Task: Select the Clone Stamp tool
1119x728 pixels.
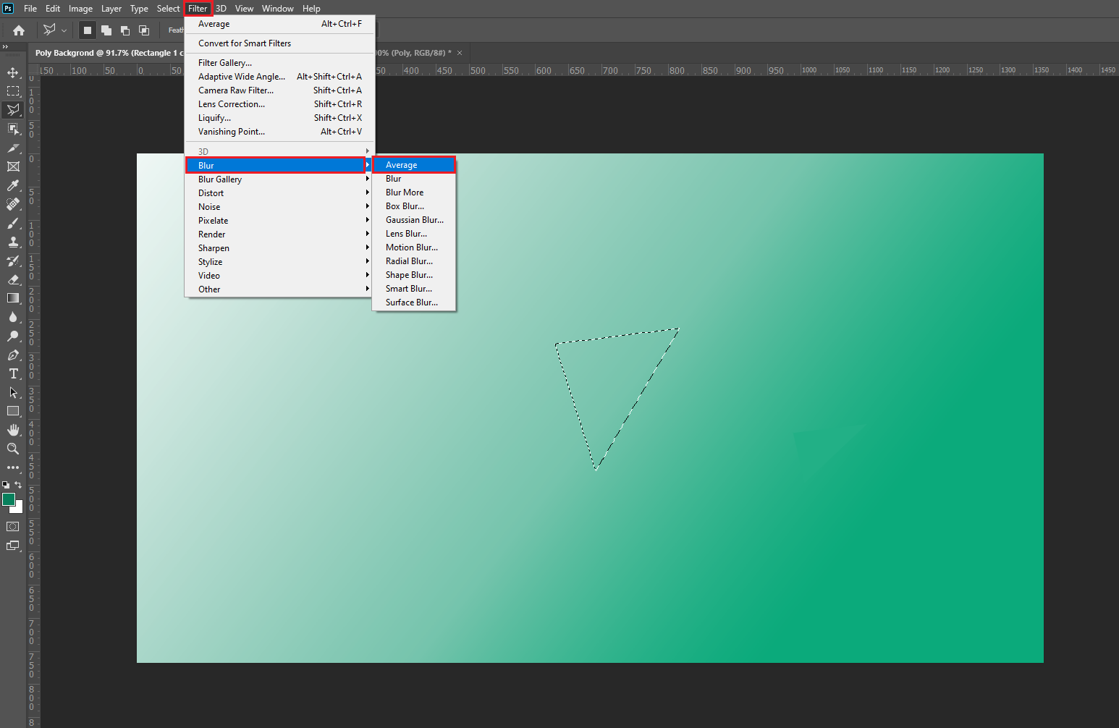Action: tap(13, 242)
